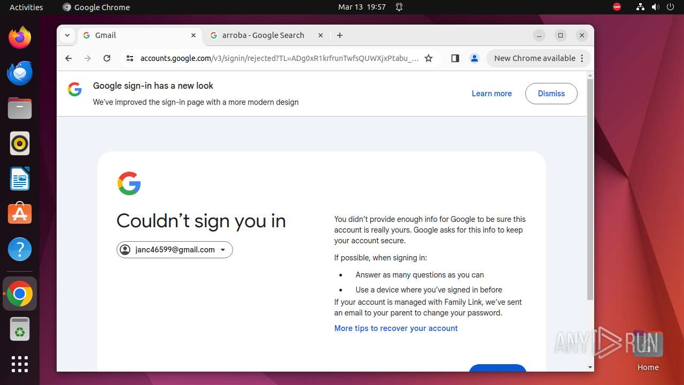The width and height of the screenshot is (684, 385).
Task: Minimize the Chrome window
Action: pos(539,35)
